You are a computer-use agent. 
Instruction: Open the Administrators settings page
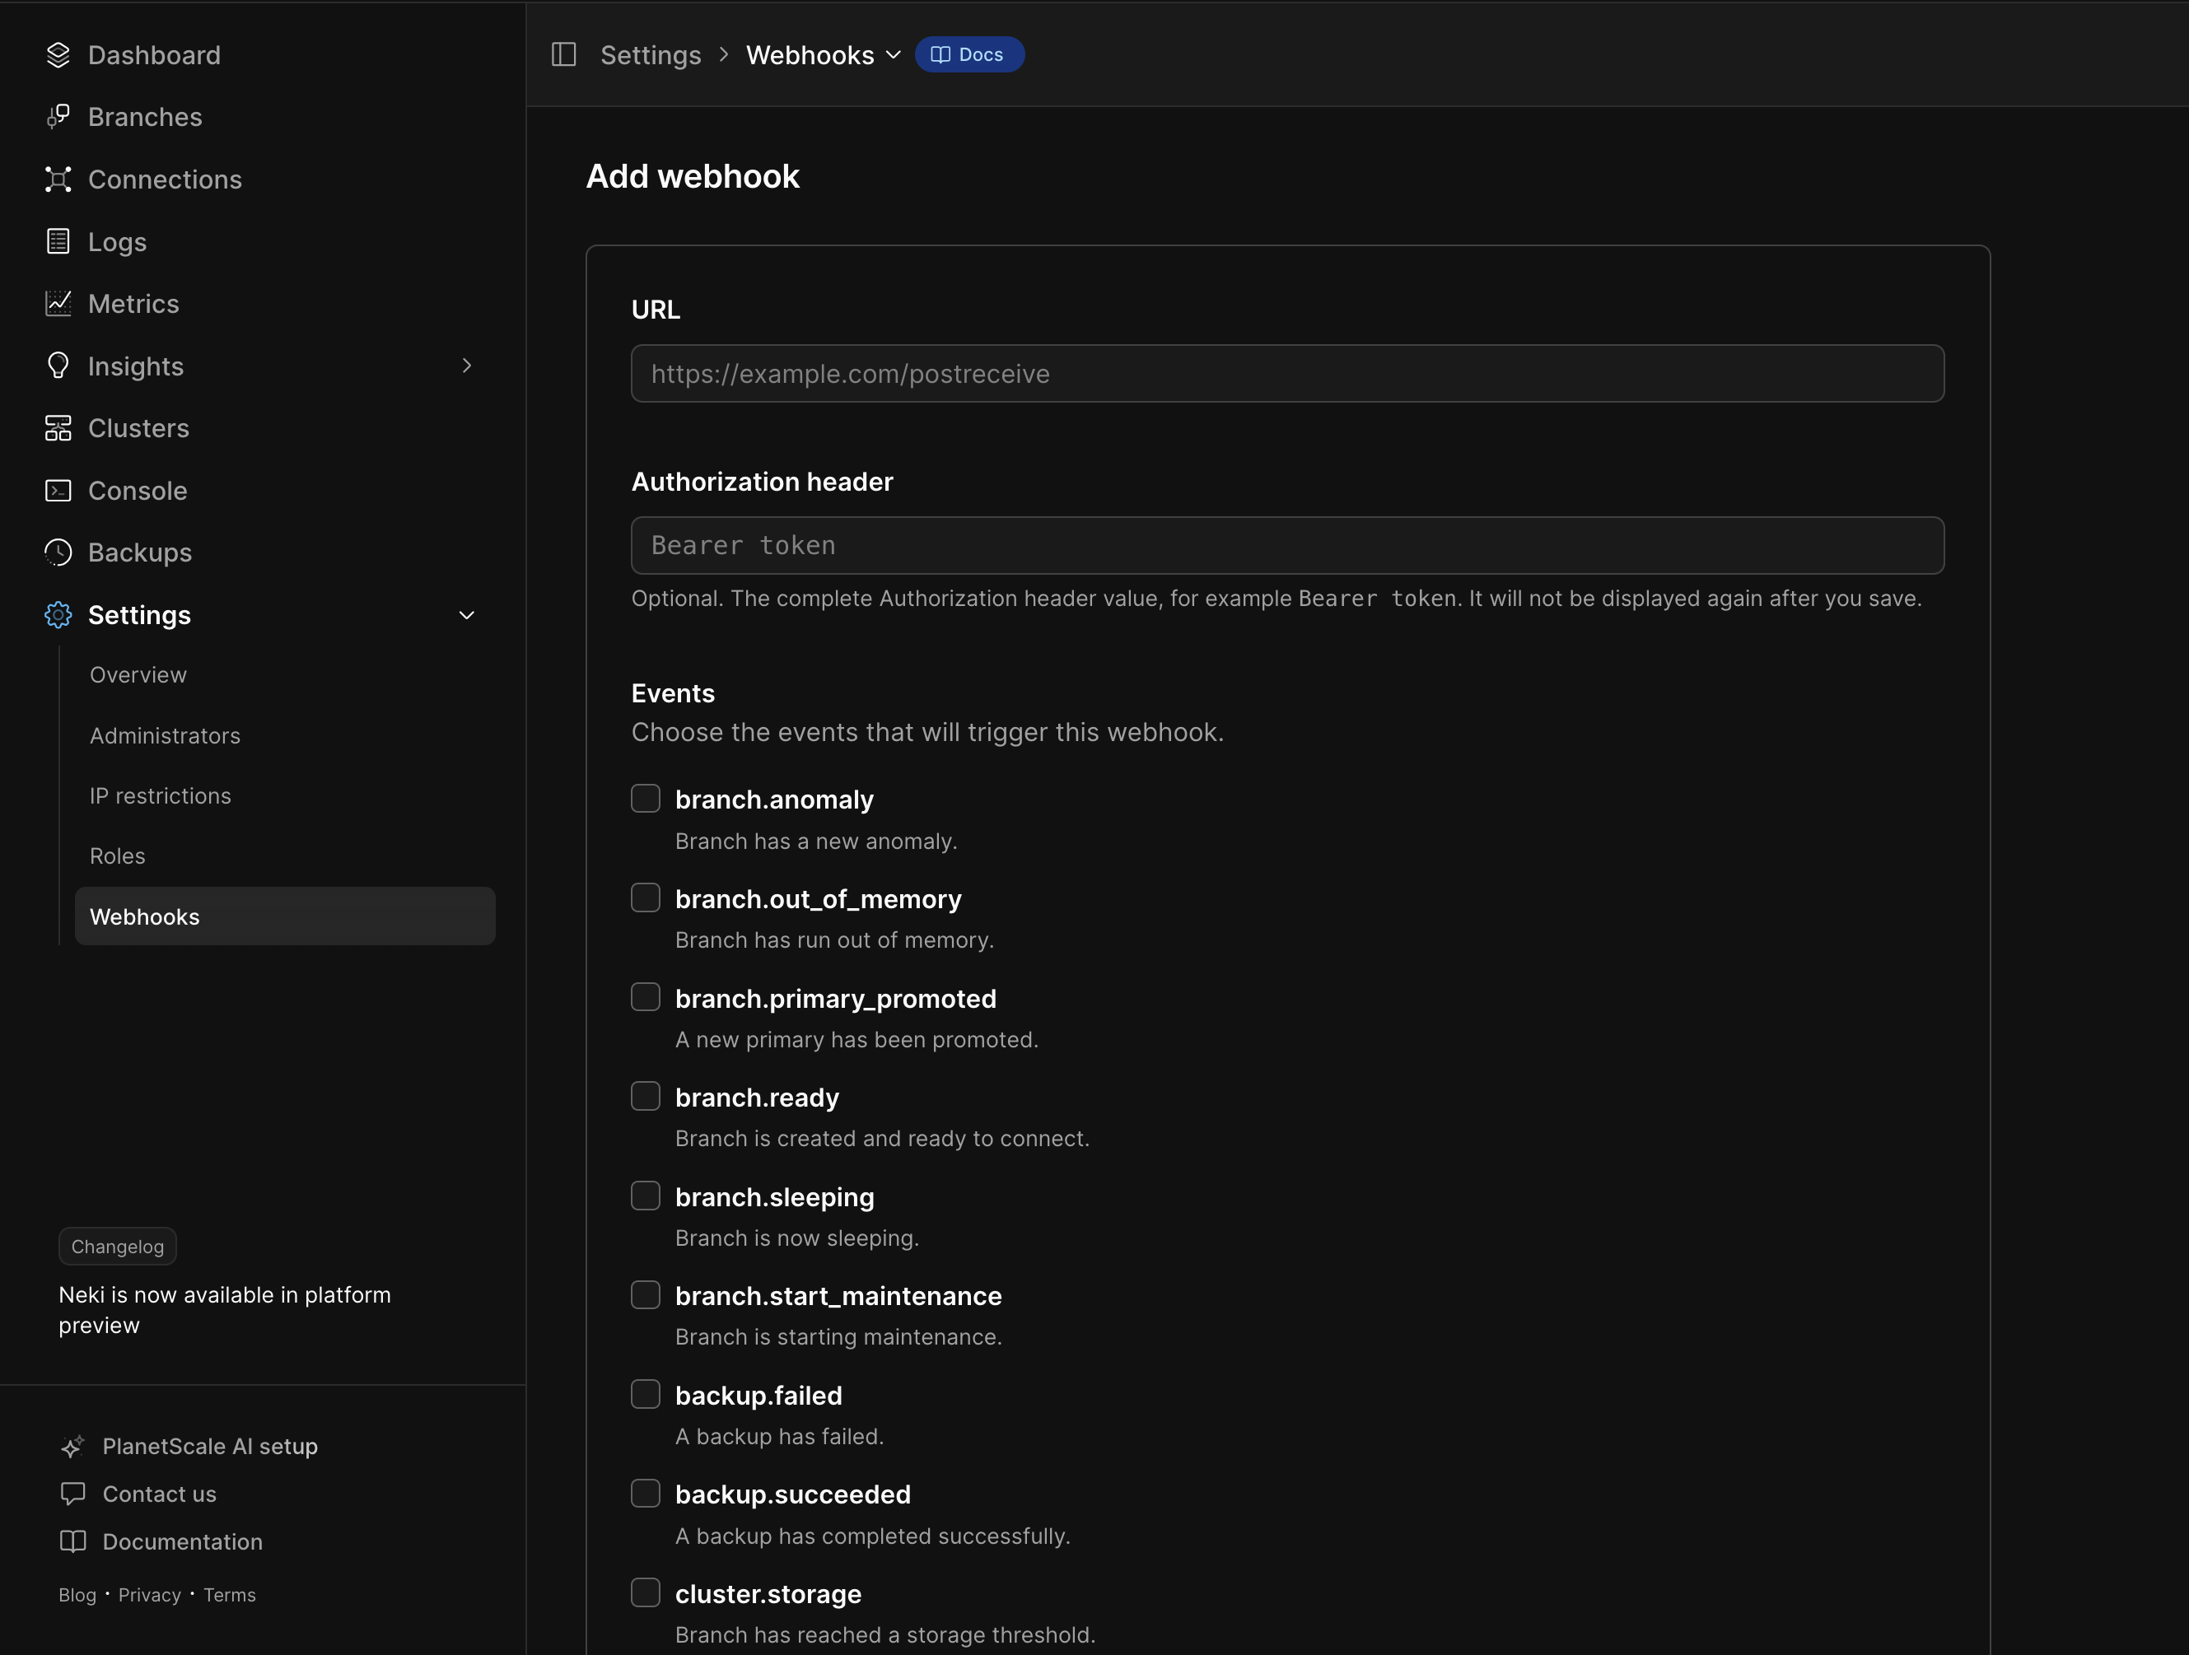click(164, 736)
